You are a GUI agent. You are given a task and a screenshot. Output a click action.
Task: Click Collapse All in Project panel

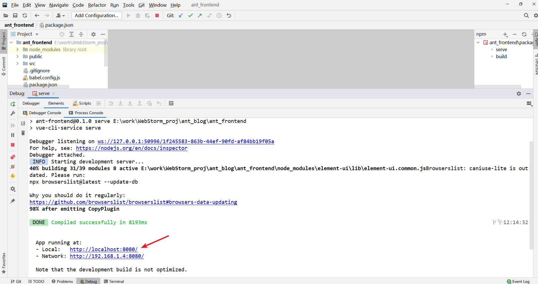click(81, 34)
